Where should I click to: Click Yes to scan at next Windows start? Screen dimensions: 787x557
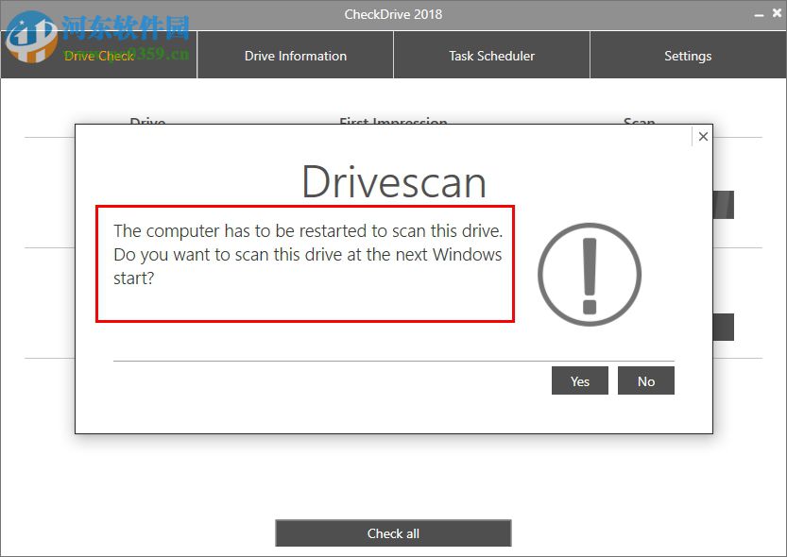pyautogui.click(x=579, y=380)
